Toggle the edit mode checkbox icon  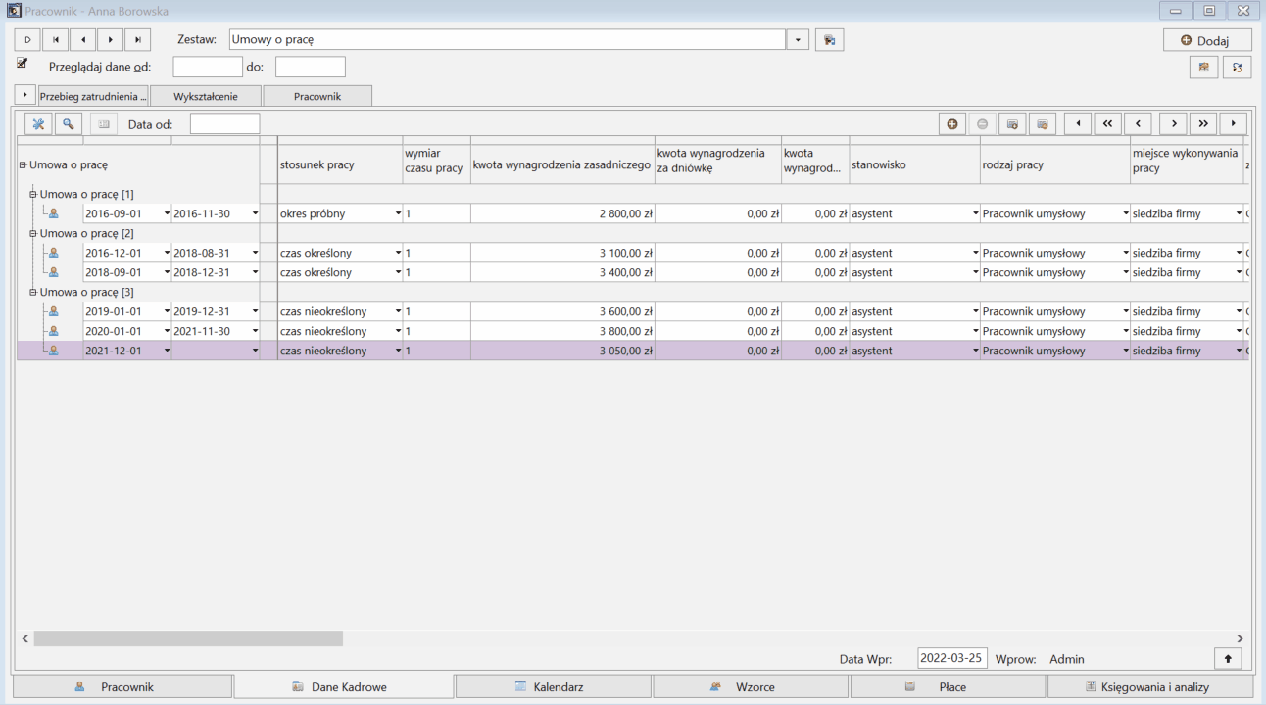(x=23, y=64)
